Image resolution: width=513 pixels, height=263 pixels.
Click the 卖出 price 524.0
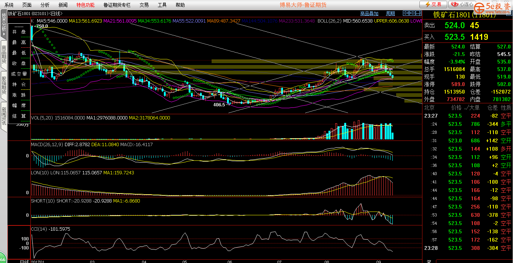pos(454,25)
